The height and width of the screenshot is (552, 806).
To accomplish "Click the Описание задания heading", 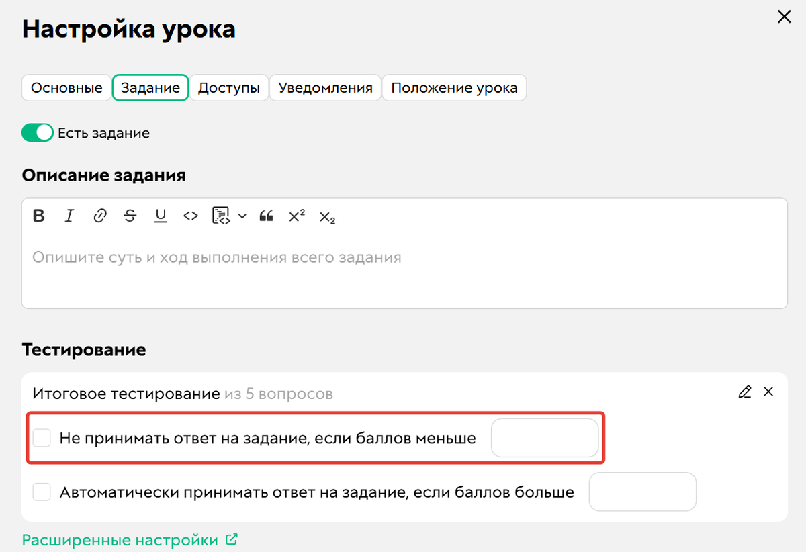I will (104, 176).
